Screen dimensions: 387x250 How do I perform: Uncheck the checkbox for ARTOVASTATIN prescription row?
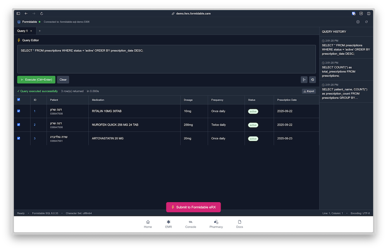[18, 138]
